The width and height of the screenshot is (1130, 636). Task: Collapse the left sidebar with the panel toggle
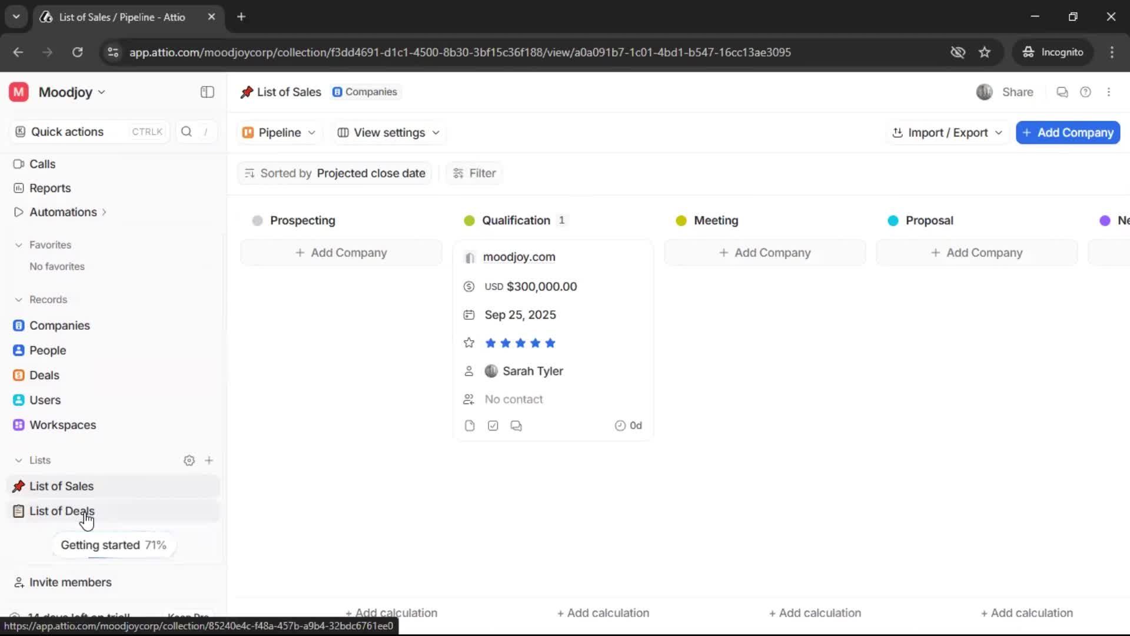207,92
